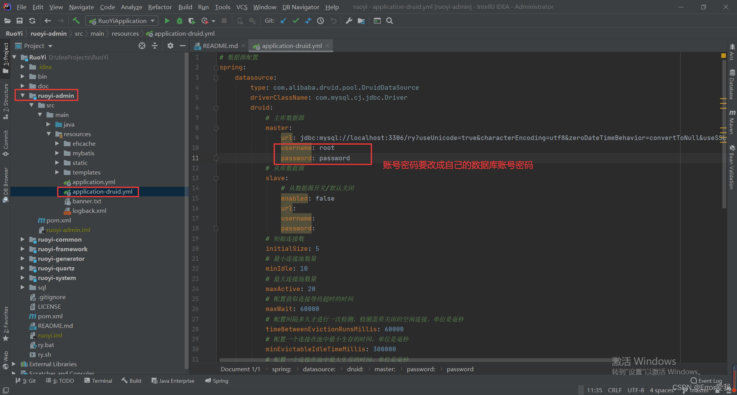Open Project Structure icon
The height and width of the screenshot is (395, 737).
tap(361, 21)
